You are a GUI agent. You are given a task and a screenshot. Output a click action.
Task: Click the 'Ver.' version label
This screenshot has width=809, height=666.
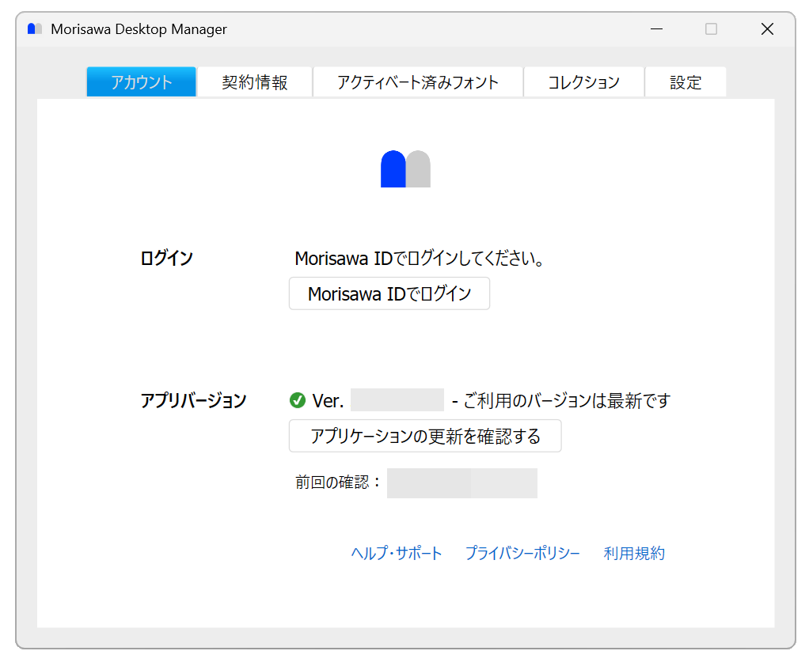[x=329, y=400]
